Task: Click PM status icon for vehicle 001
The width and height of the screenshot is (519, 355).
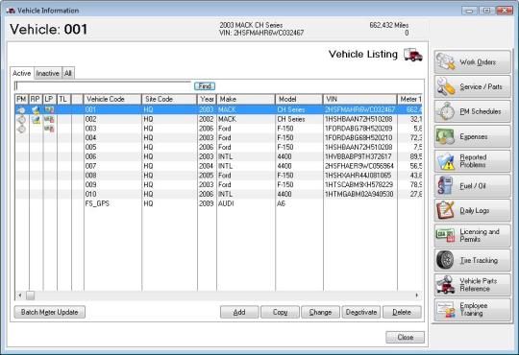Action: point(21,109)
